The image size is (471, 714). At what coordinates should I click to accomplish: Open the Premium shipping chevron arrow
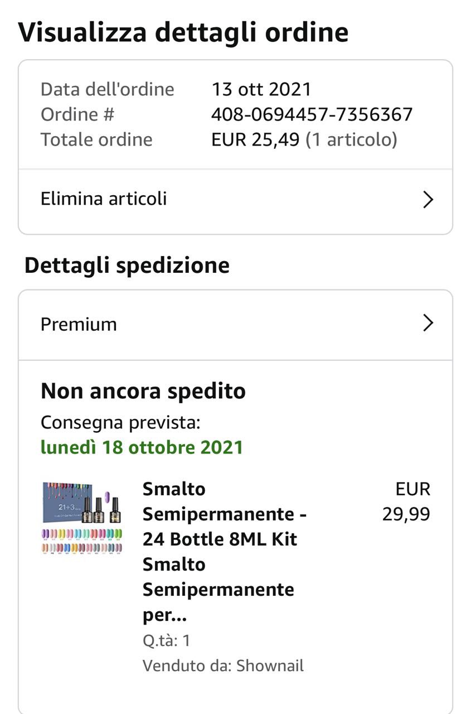[428, 323]
